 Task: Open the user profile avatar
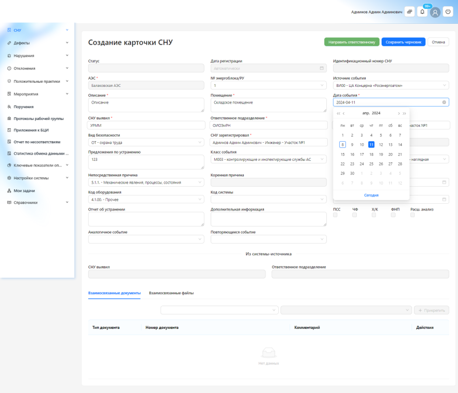(435, 12)
